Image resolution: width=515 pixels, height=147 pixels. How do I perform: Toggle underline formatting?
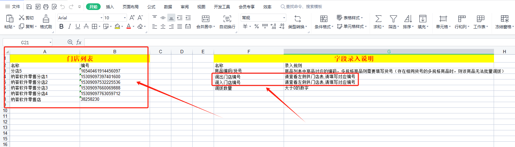tap(78, 27)
